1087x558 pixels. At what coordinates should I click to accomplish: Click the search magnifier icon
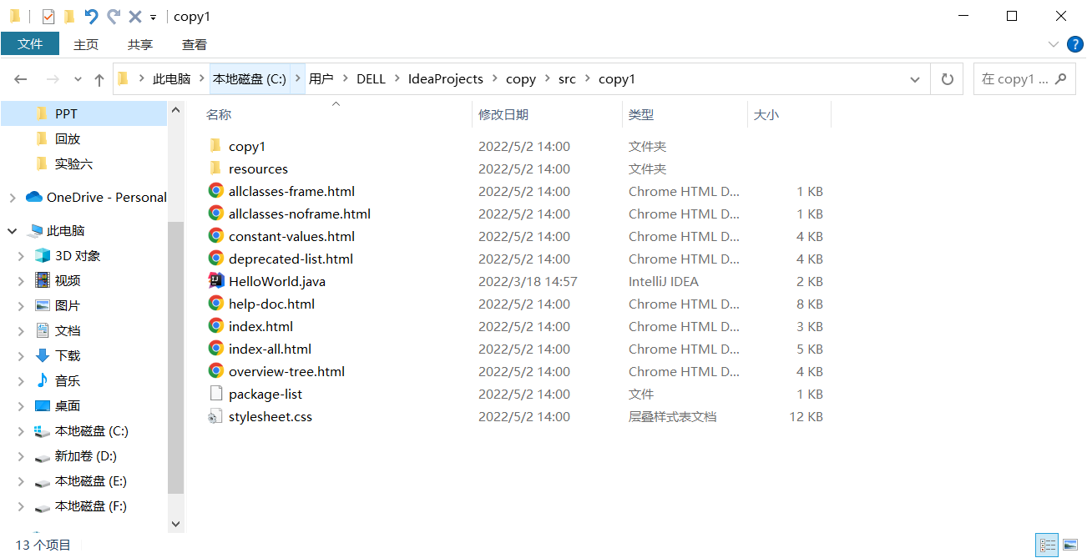[1061, 79]
